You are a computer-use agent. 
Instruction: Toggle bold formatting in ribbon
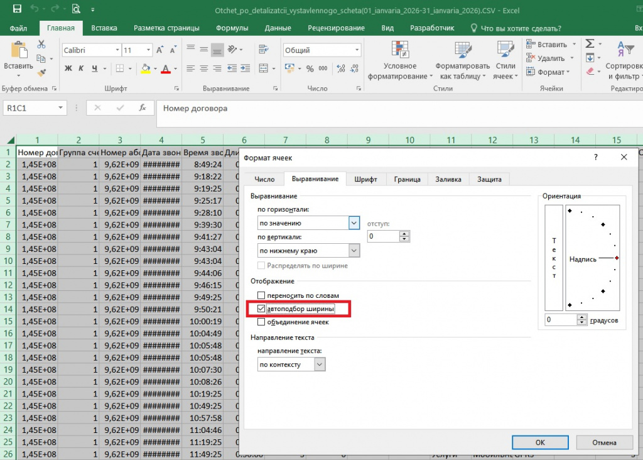coord(68,68)
